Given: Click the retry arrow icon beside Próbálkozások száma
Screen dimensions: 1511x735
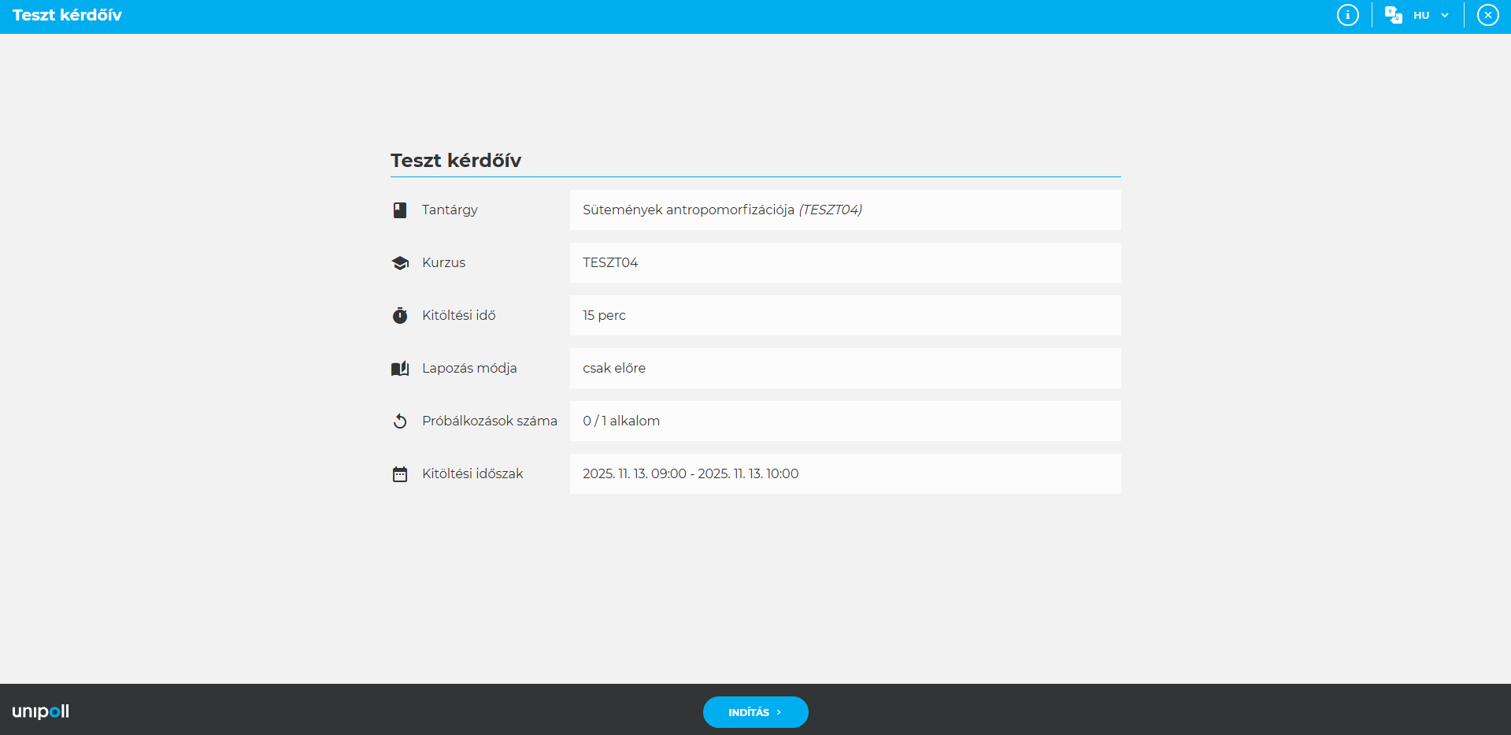Looking at the screenshot, I should [x=400, y=421].
